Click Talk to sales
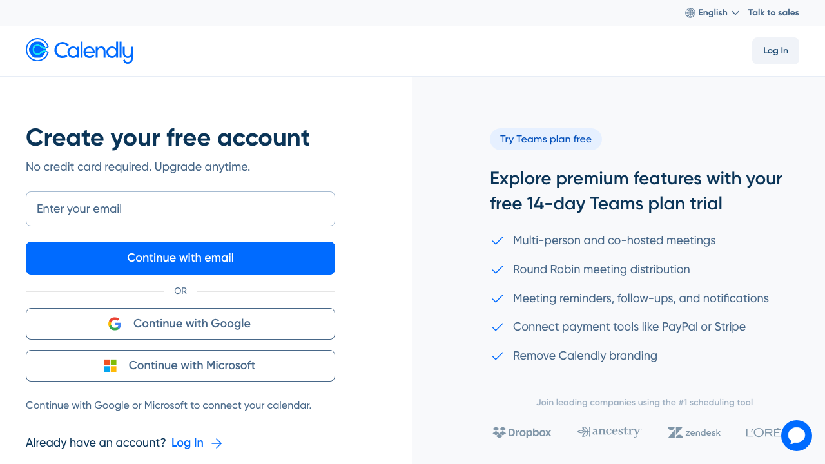Viewport: 825px width, 464px height. coord(773,12)
